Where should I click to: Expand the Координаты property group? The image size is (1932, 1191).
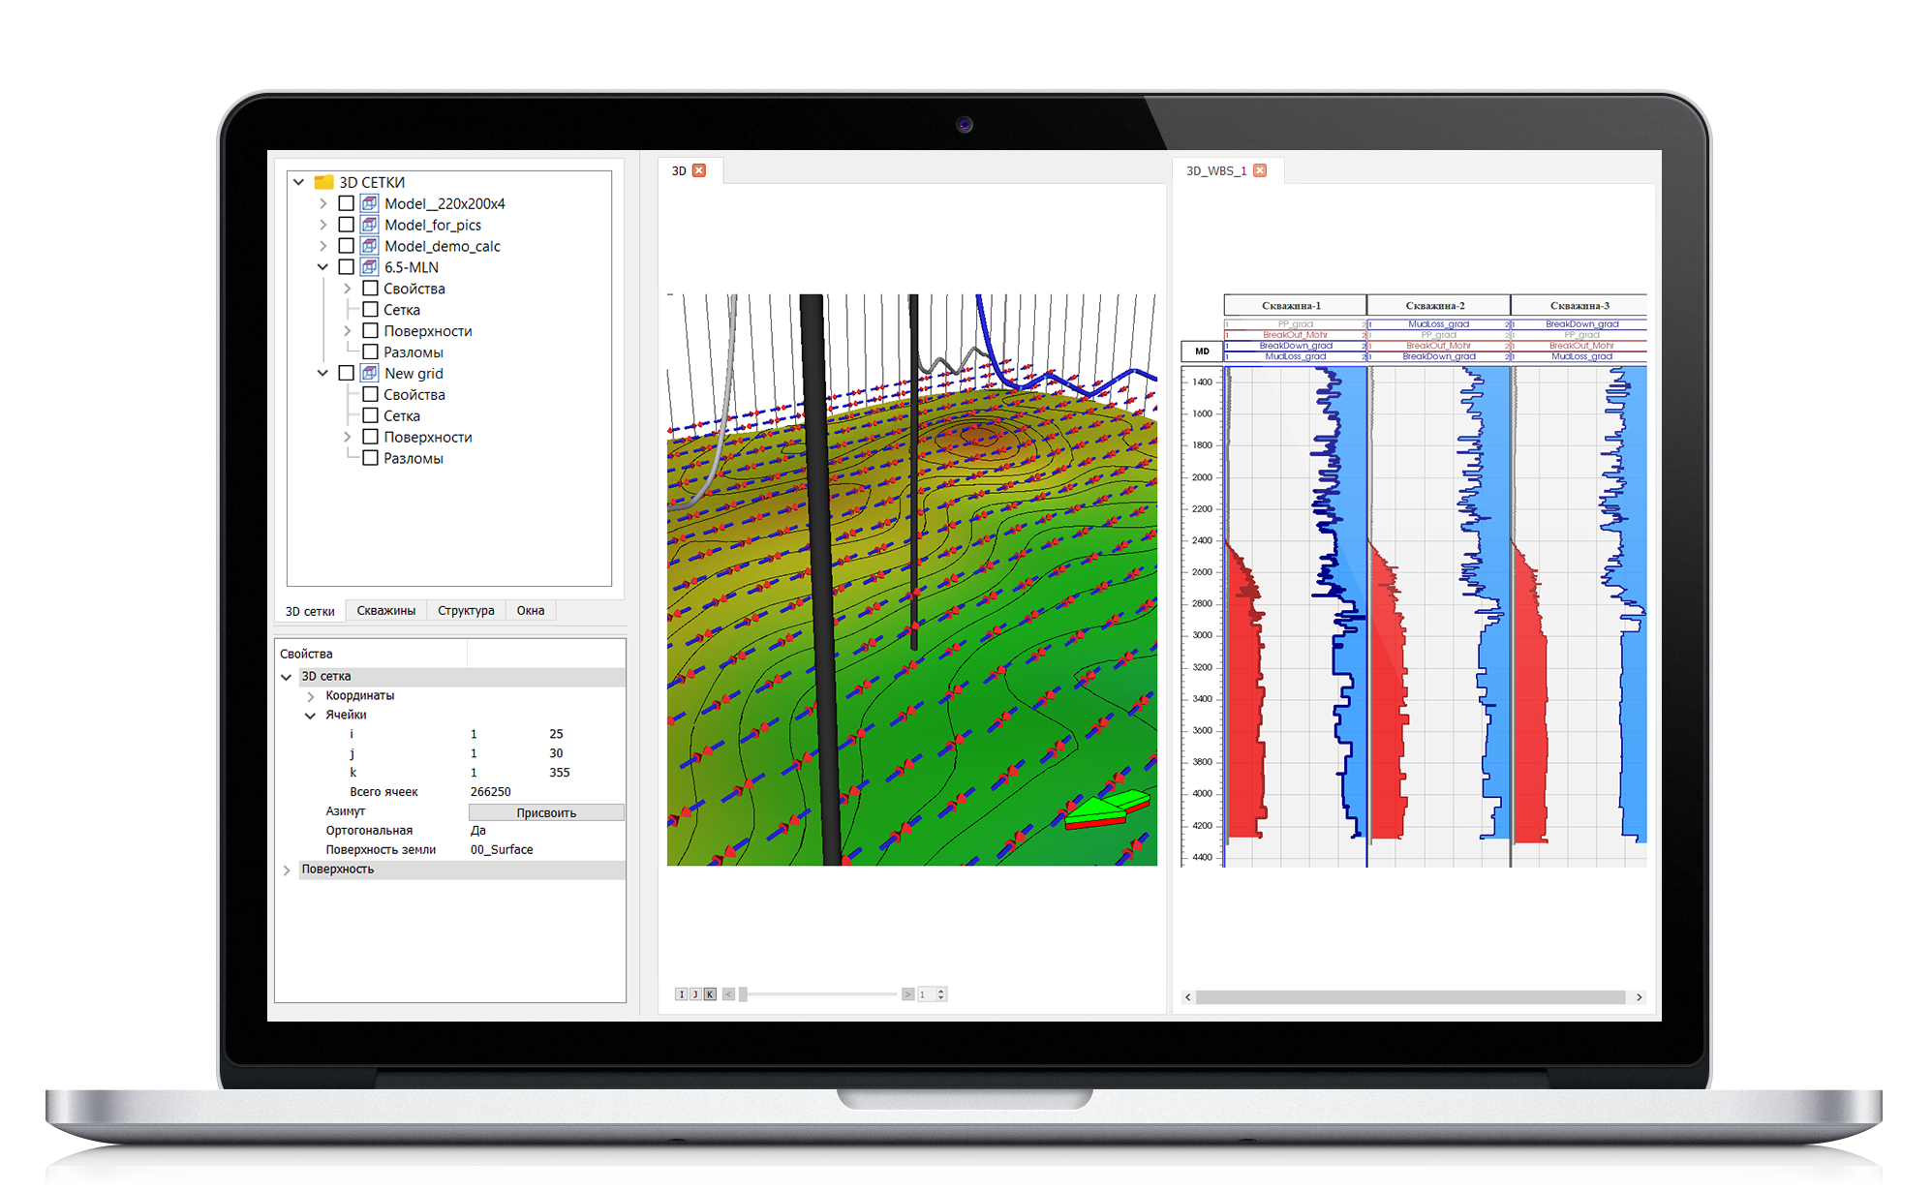(311, 696)
